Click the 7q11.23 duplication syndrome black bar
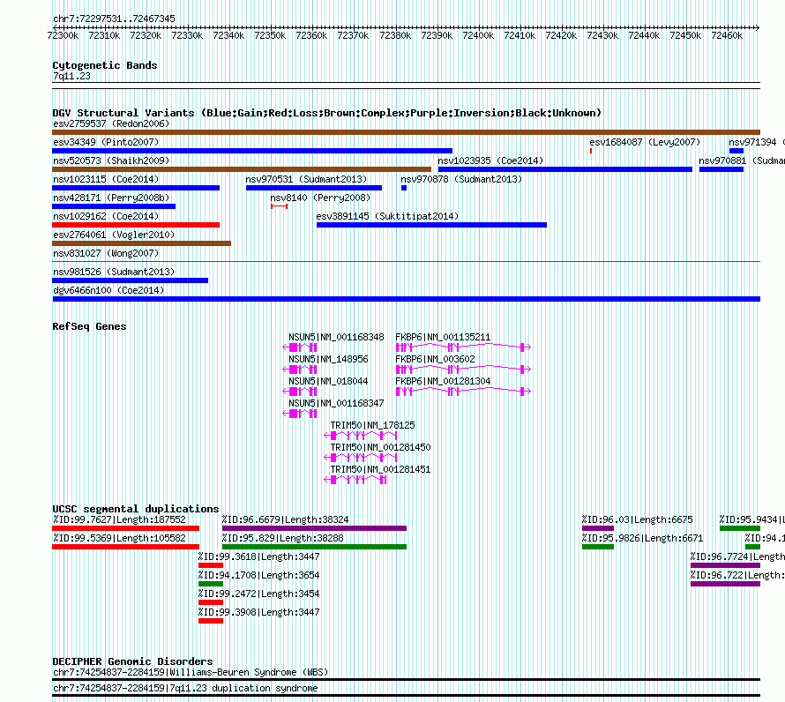This screenshot has height=702, width=785. (x=406, y=695)
